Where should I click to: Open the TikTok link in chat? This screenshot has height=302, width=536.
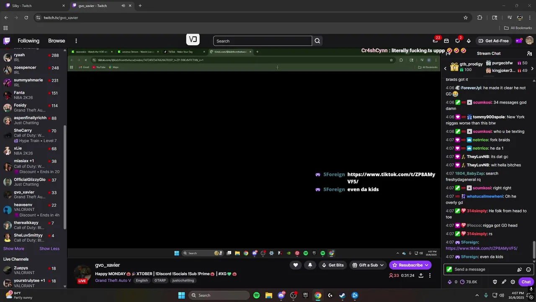point(482,248)
